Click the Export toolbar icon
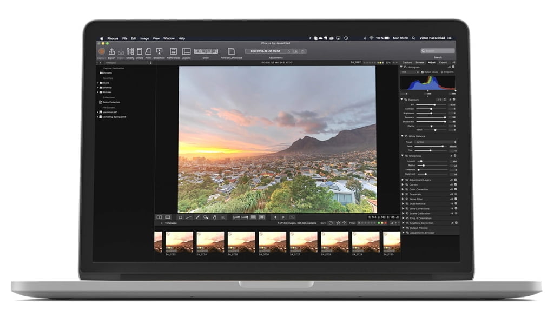This screenshot has height=317, width=554. tap(111, 51)
